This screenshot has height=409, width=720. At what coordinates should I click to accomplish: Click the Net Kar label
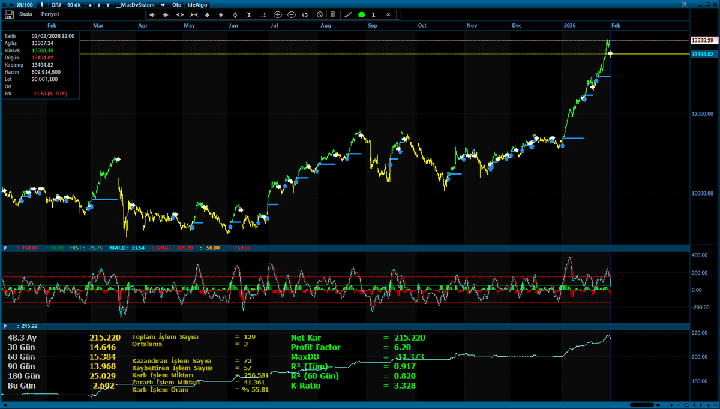click(307, 338)
